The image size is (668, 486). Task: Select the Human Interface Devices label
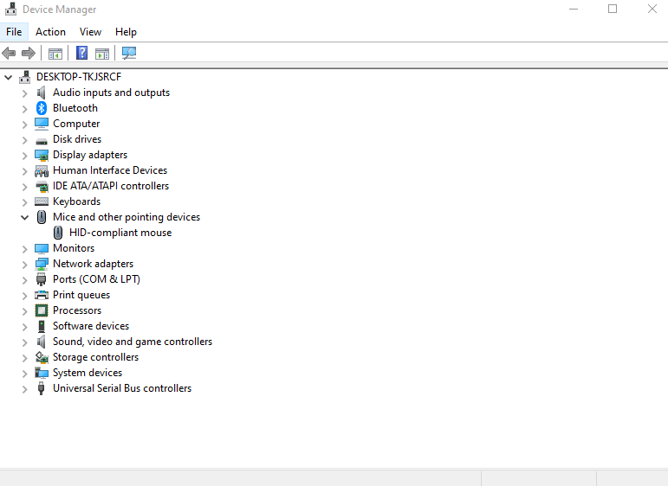pos(110,170)
